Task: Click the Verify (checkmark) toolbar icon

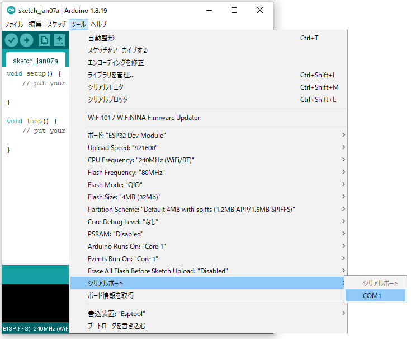Action: (x=11, y=40)
